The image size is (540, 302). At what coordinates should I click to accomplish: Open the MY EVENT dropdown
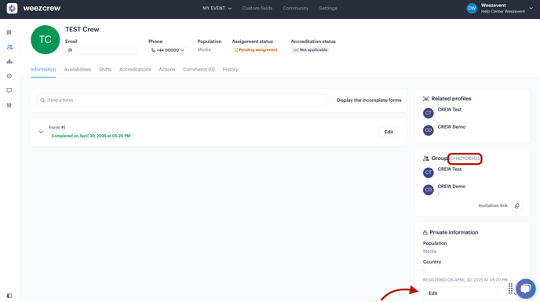[x=217, y=9]
